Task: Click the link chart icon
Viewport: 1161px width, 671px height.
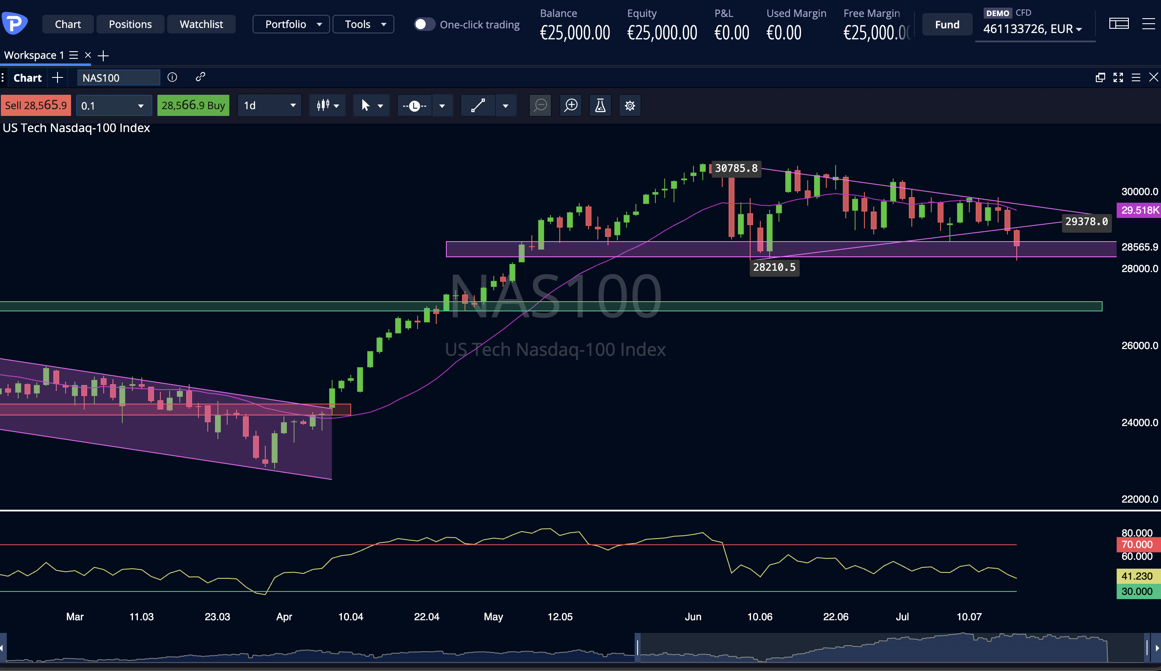Action: coord(200,77)
